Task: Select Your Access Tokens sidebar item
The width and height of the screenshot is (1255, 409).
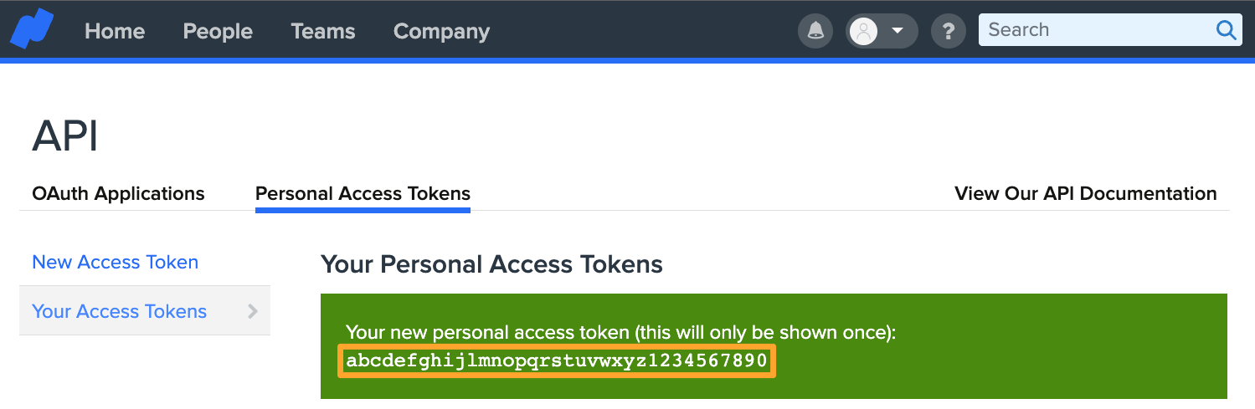Action: pos(145,310)
